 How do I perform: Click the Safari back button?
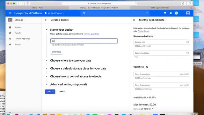point(18,4)
